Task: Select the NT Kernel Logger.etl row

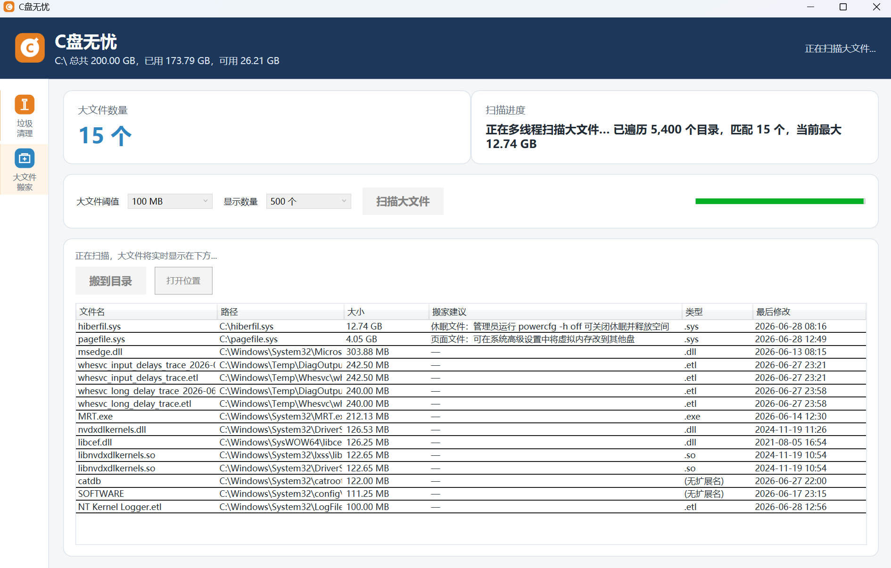Action: [471, 507]
